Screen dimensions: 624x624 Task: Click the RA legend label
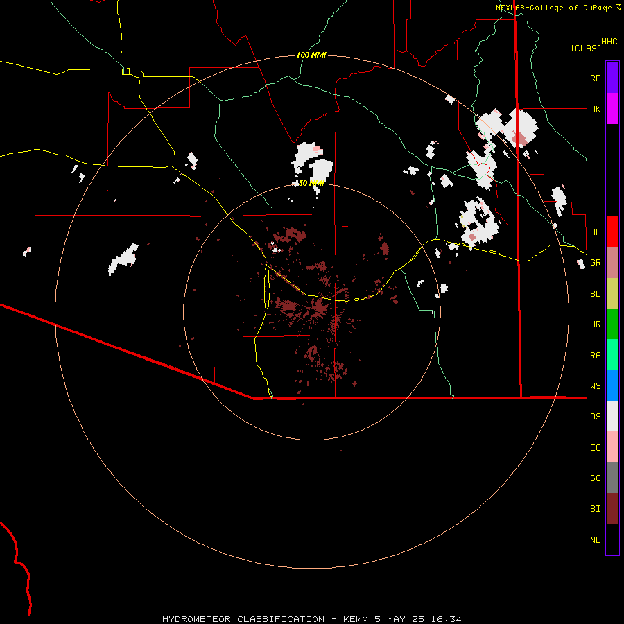coord(596,356)
